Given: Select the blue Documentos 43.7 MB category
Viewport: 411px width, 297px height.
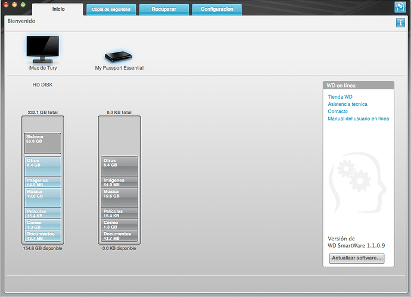Looking at the screenshot, I should (43, 236).
